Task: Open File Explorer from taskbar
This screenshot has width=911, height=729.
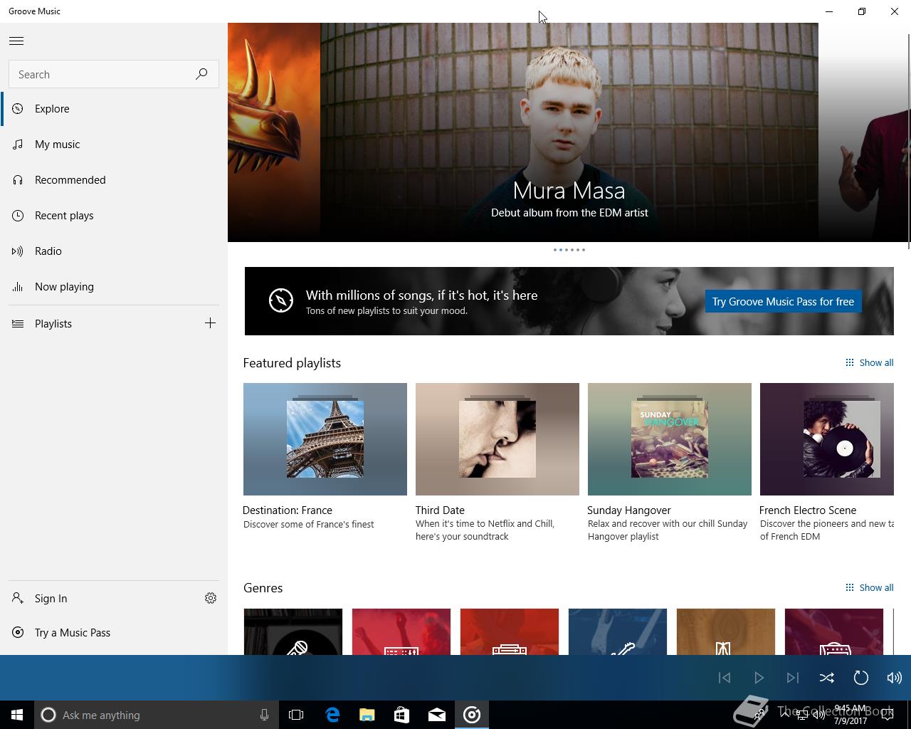Action: [x=367, y=715]
